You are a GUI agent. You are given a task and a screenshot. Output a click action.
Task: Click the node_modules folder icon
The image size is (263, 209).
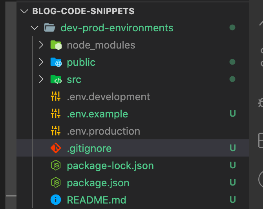pyautogui.click(x=56, y=45)
